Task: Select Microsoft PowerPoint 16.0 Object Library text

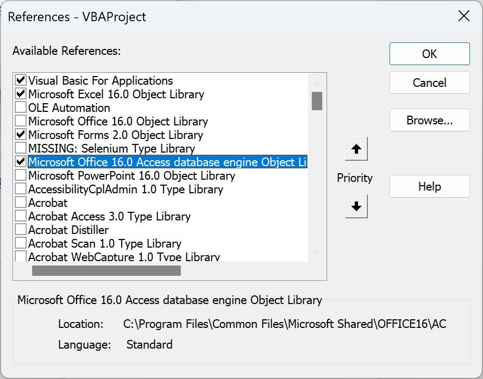Action: [x=131, y=175]
